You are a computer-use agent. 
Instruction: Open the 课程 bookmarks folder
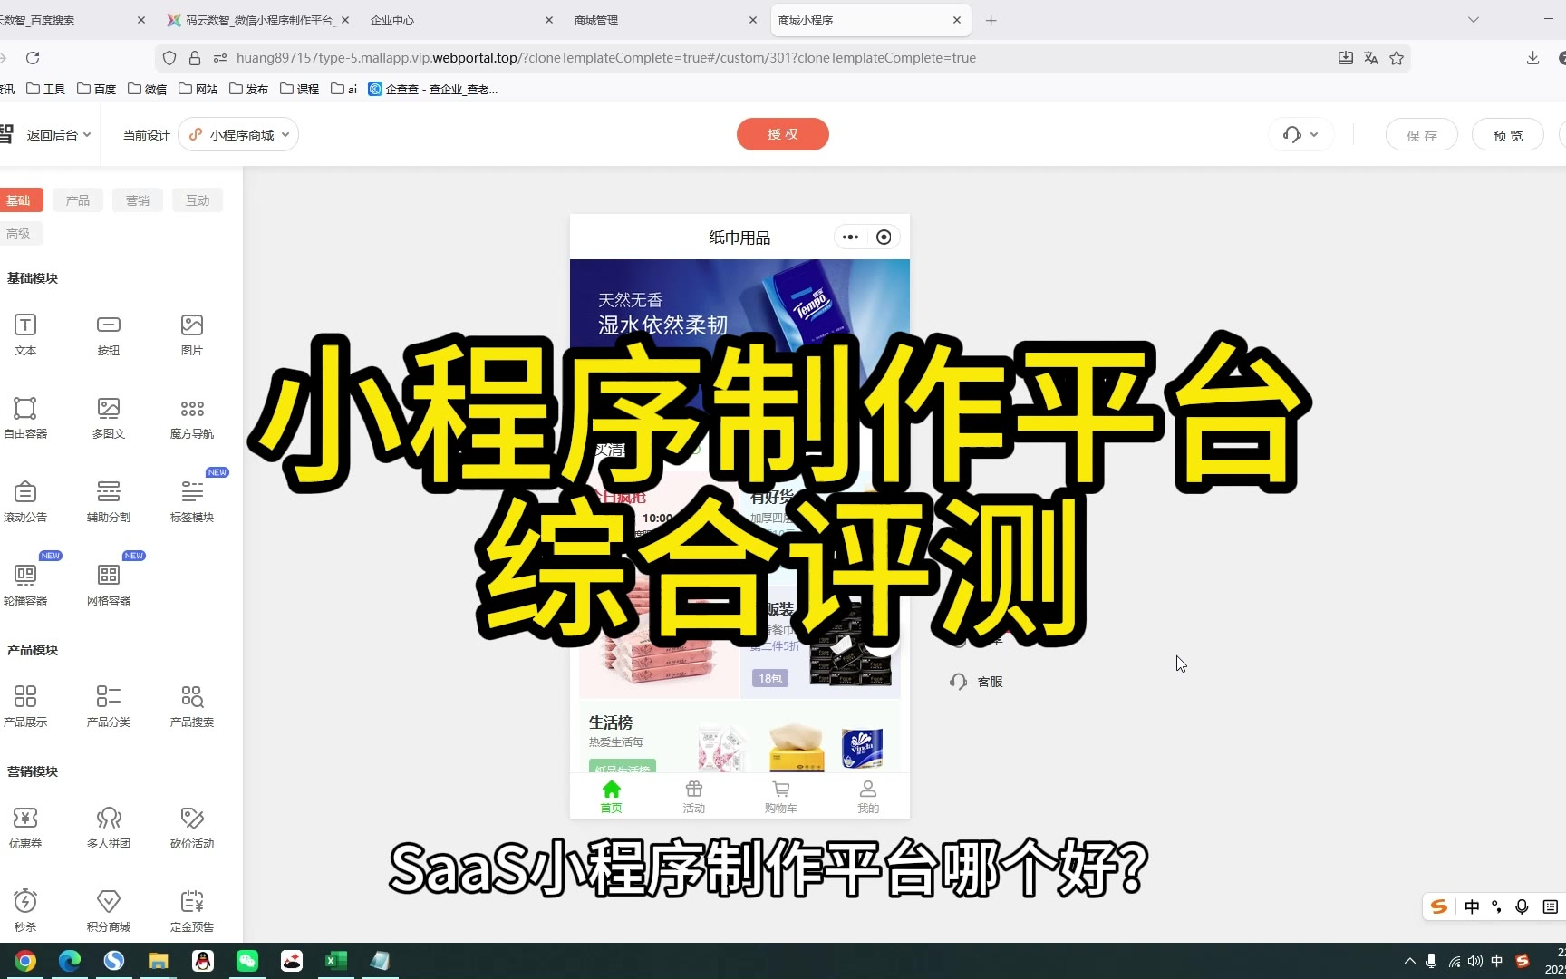[x=300, y=89]
